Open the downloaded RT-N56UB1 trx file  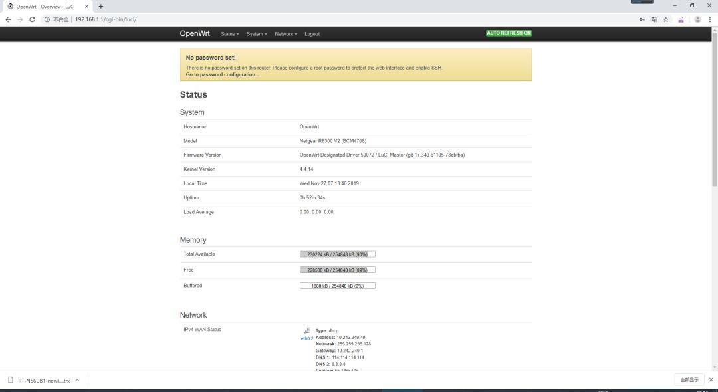[44, 381]
